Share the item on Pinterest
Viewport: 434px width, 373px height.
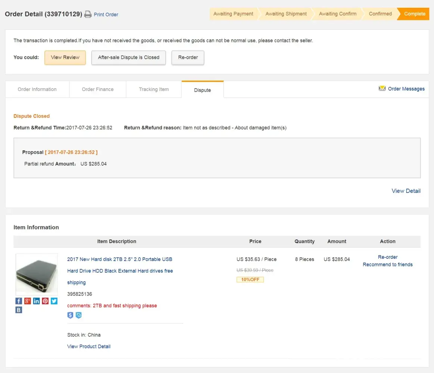[45, 301]
